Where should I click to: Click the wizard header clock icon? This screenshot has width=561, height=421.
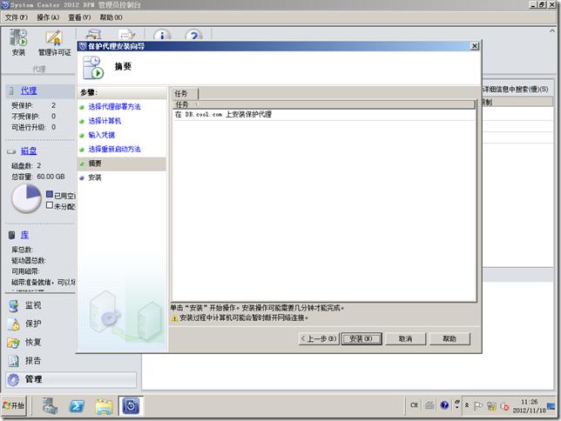pyautogui.click(x=93, y=67)
